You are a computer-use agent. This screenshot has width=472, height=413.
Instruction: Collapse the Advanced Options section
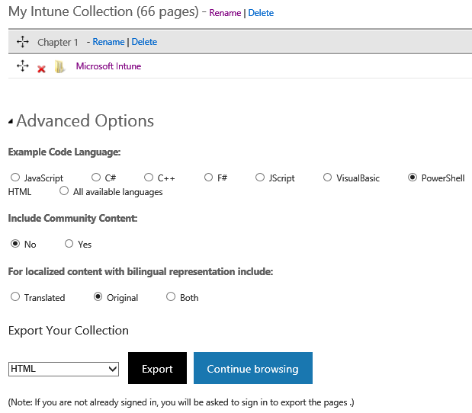tap(11, 121)
